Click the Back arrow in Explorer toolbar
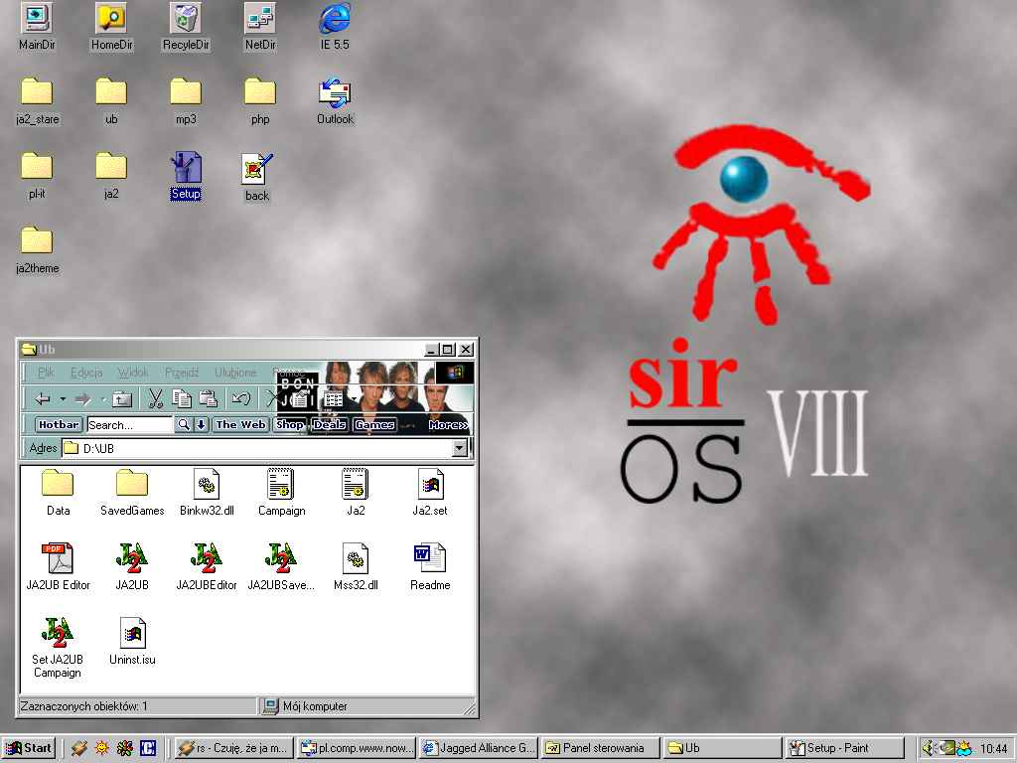Viewport: 1017px width, 763px height. point(44,398)
